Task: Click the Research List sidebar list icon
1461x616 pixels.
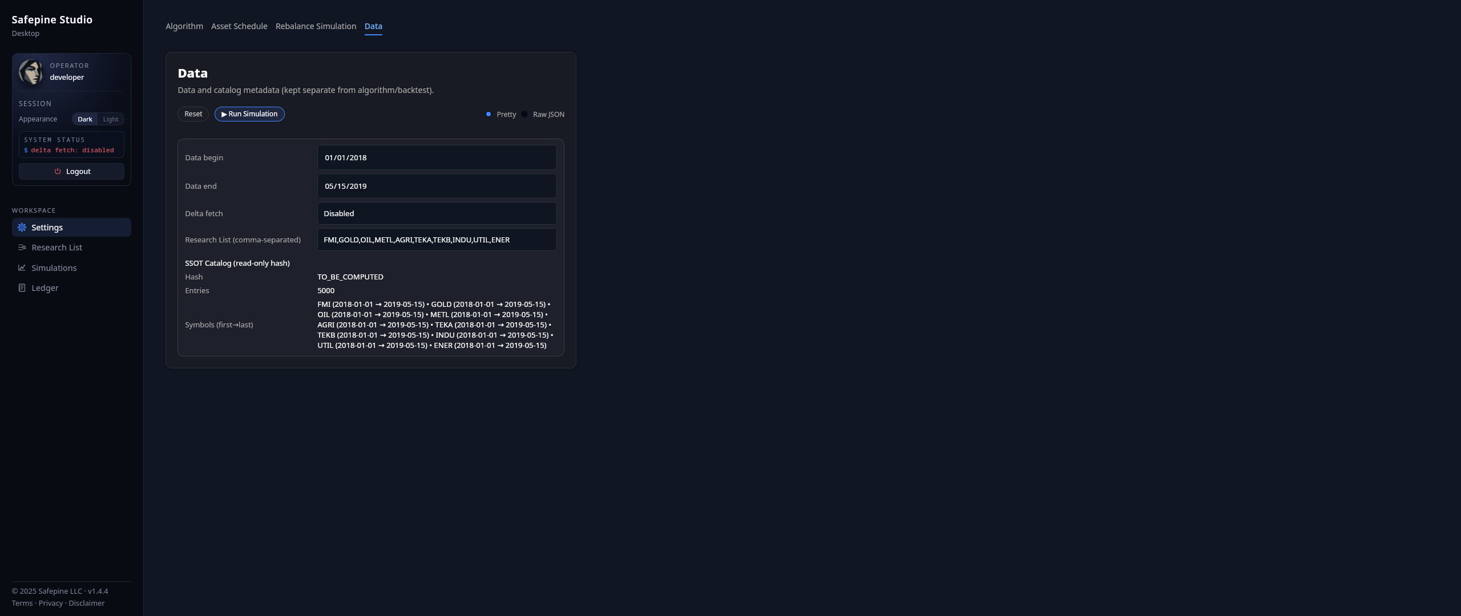Action: (x=22, y=247)
